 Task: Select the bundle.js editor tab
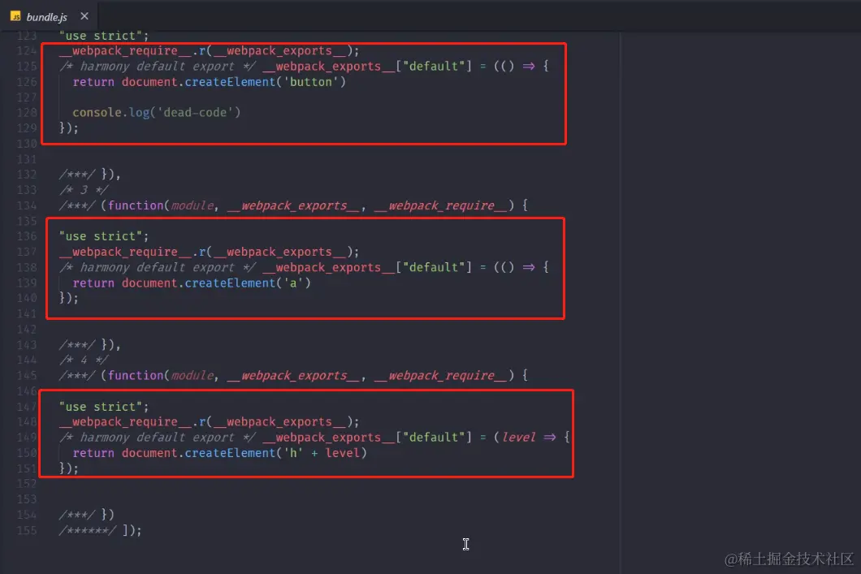point(50,16)
